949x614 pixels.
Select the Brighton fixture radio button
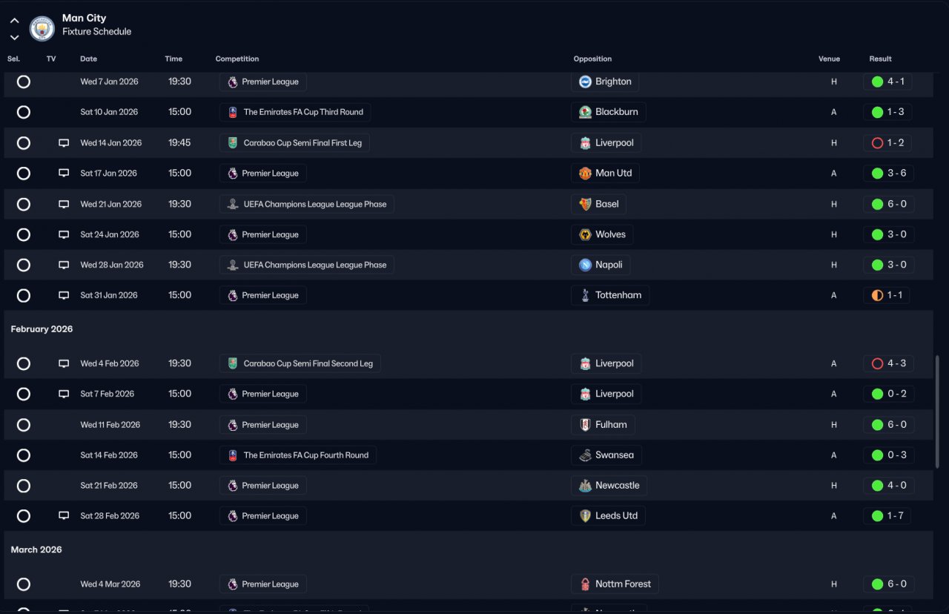tap(24, 82)
